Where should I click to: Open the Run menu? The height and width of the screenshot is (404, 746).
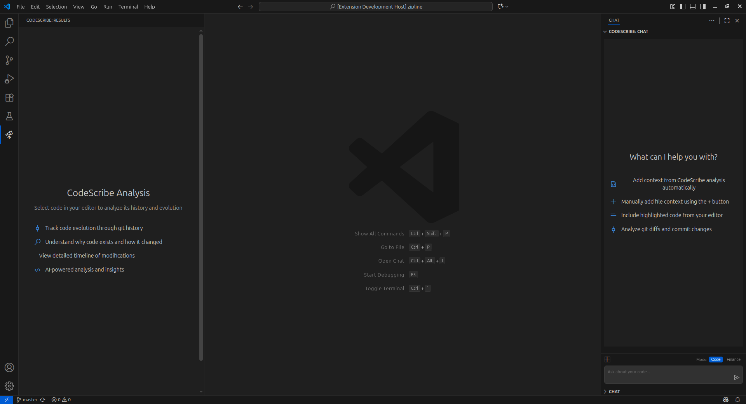(x=108, y=7)
